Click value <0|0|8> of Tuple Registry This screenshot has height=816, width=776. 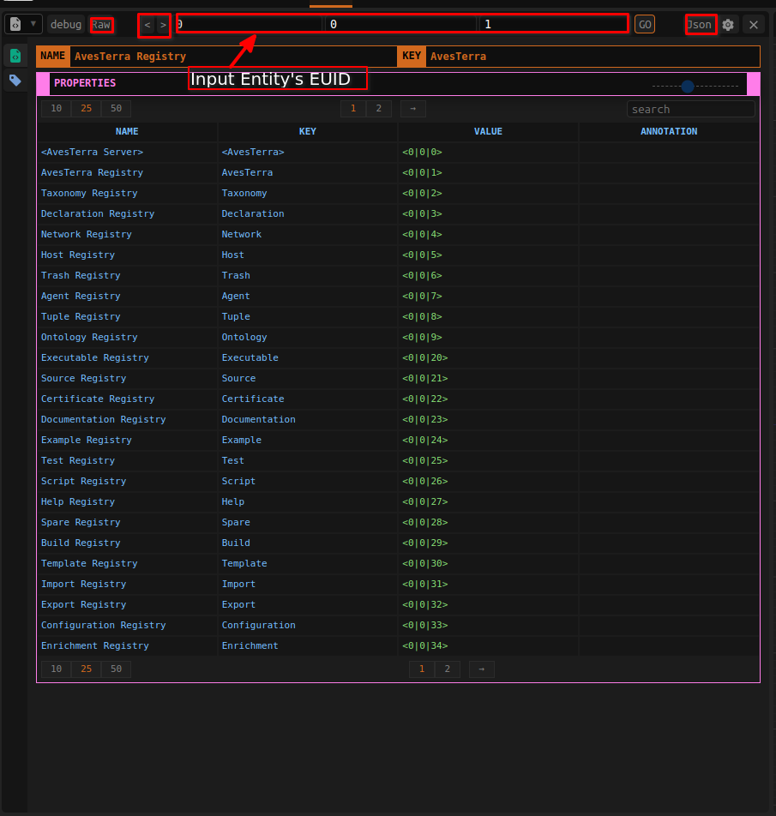coord(422,316)
